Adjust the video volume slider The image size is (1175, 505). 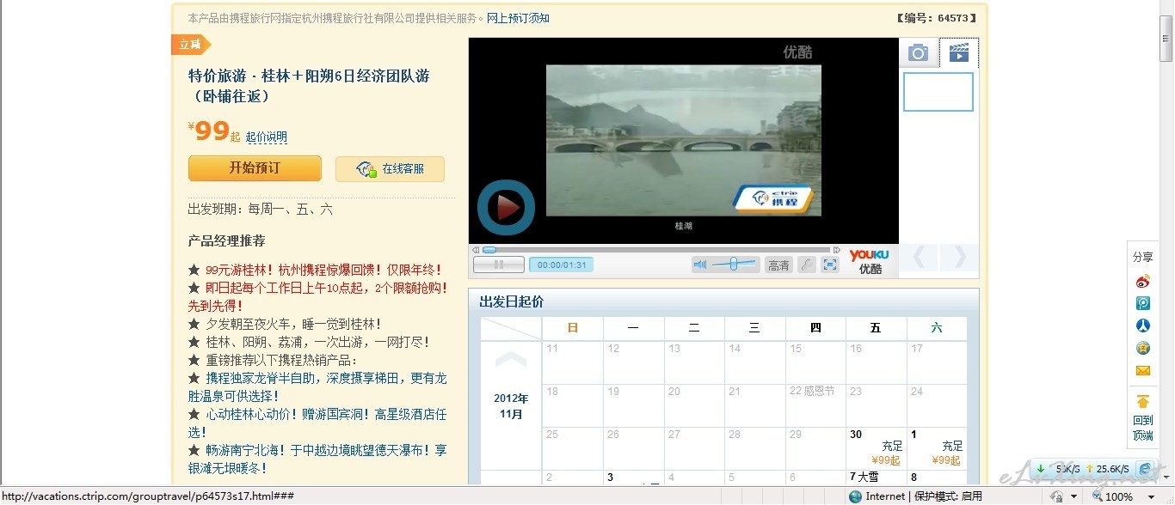pyautogui.click(x=734, y=265)
